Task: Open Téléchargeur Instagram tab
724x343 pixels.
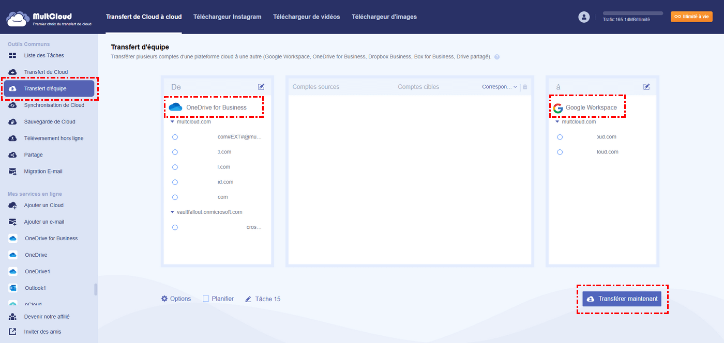Action: point(227,17)
